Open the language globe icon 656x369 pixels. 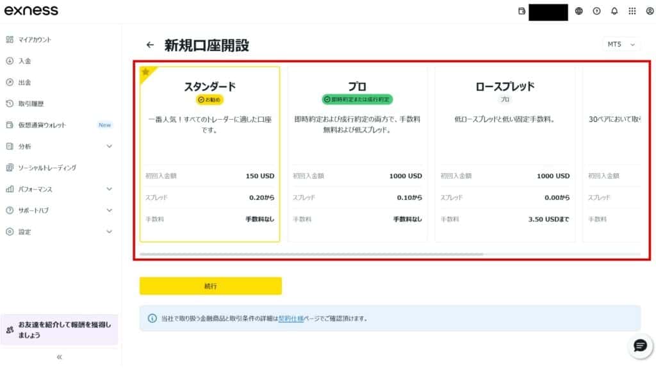click(578, 12)
